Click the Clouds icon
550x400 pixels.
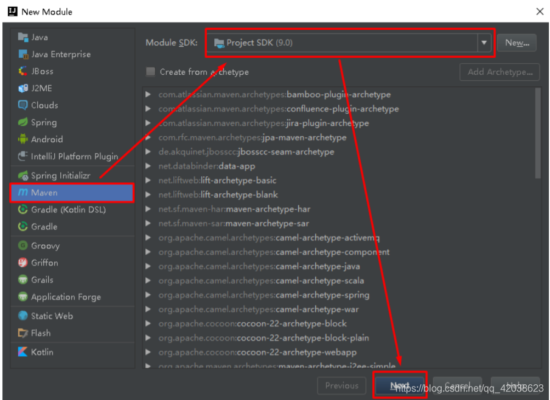point(23,105)
